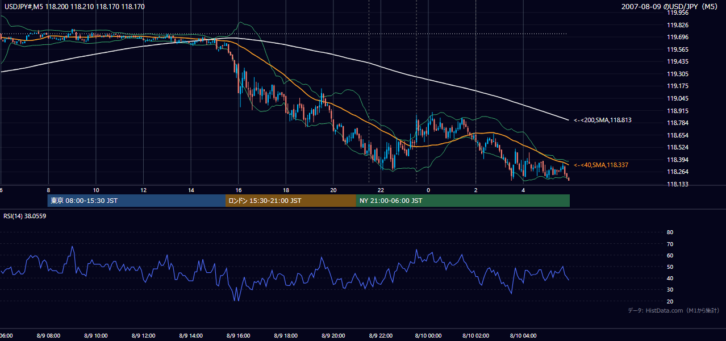
Task: Click price axis value 119.435
Action: (x=678, y=61)
